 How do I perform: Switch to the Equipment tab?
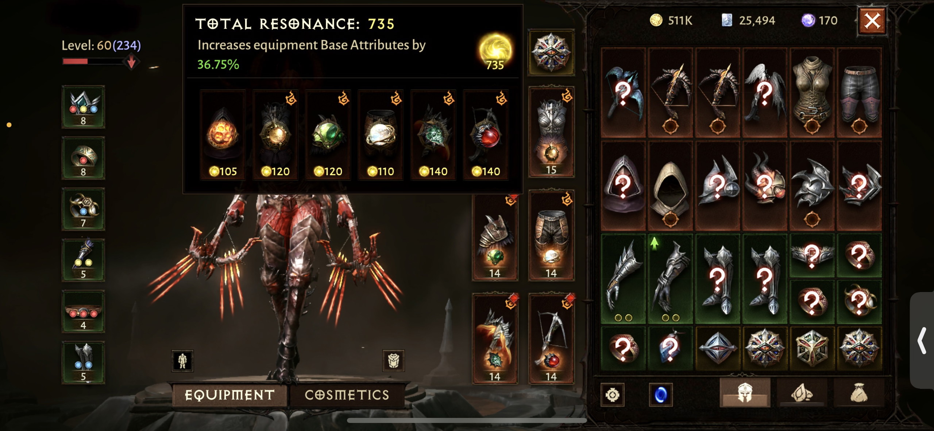[x=230, y=395]
